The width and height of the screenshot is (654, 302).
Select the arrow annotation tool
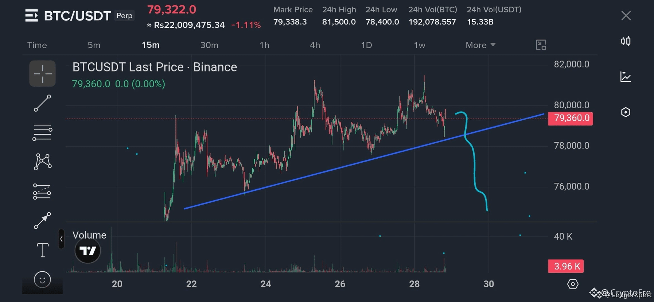pyautogui.click(x=42, y=221)
